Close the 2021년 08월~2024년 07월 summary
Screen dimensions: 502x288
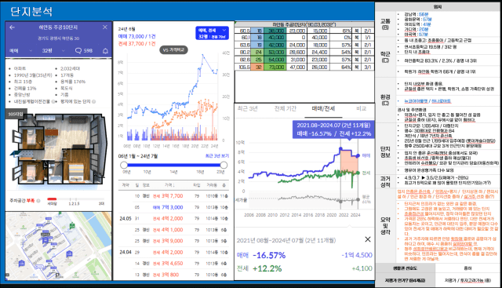pos(368,239)
